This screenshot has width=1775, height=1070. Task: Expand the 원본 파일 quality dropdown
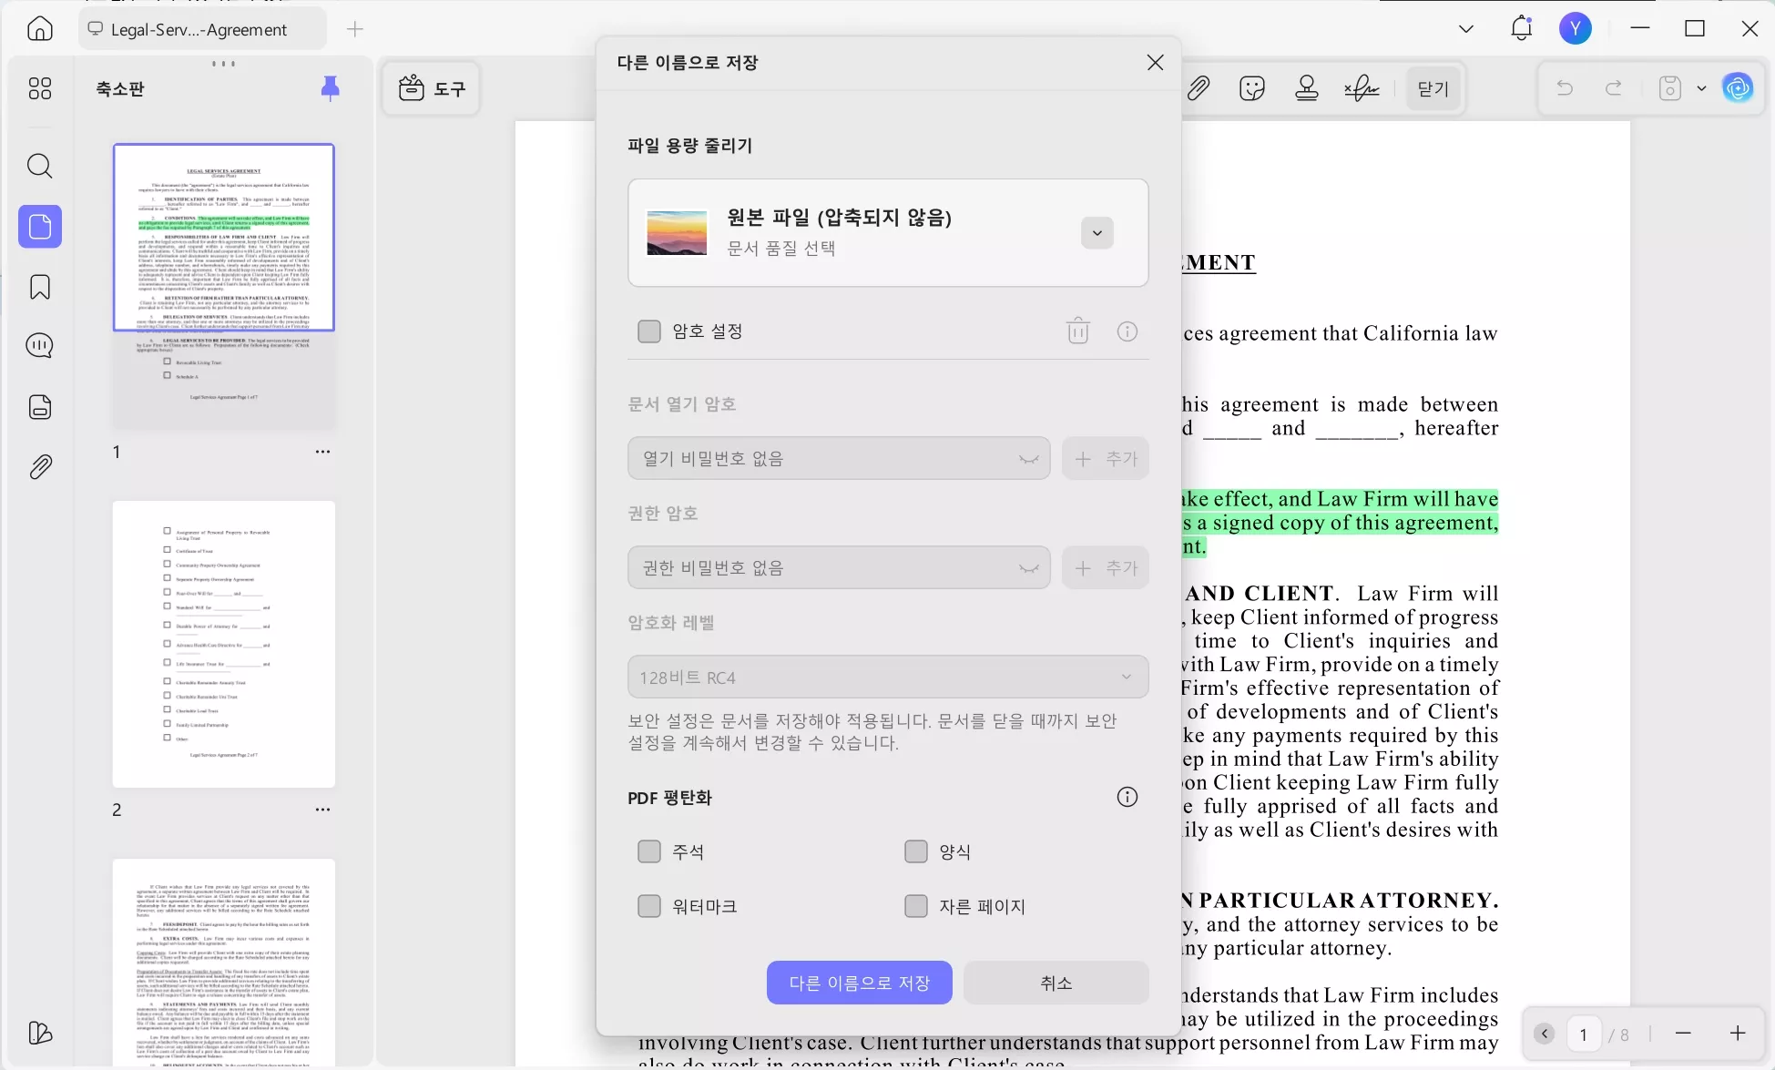(1097, 232)
